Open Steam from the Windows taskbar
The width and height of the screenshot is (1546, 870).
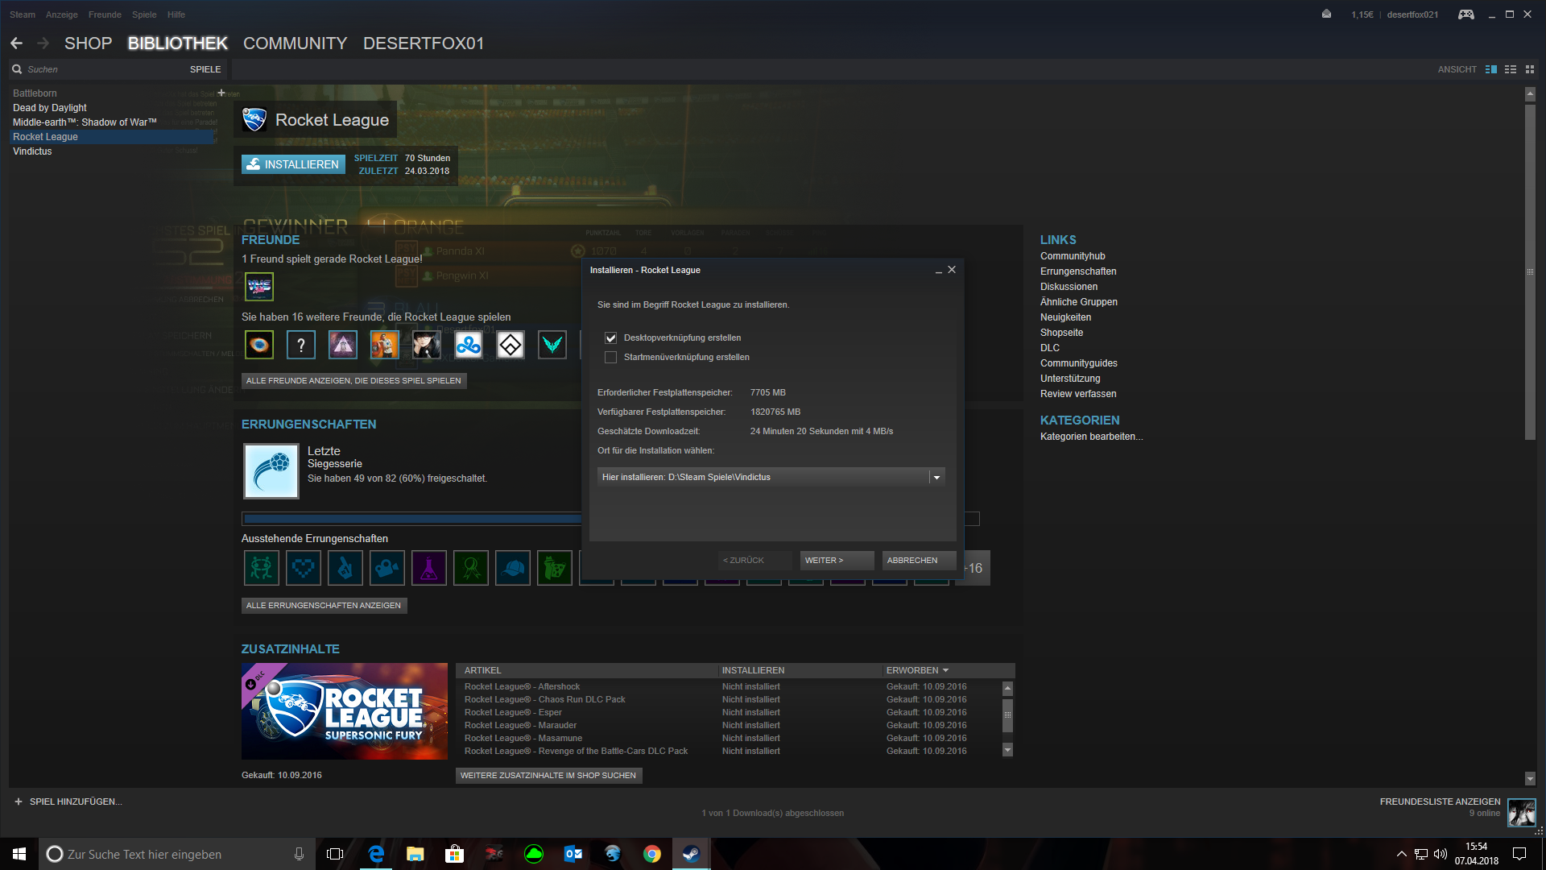pyautogui.click(x=691, y=854)
